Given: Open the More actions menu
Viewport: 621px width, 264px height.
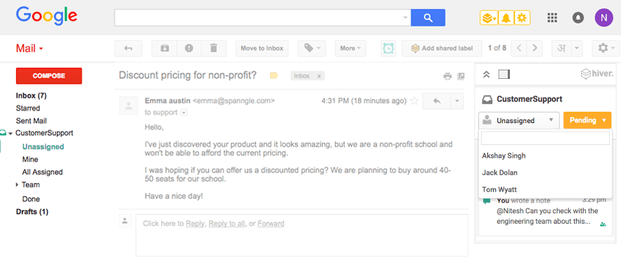Looking at the screenshot, I should [x=350, y=49].
